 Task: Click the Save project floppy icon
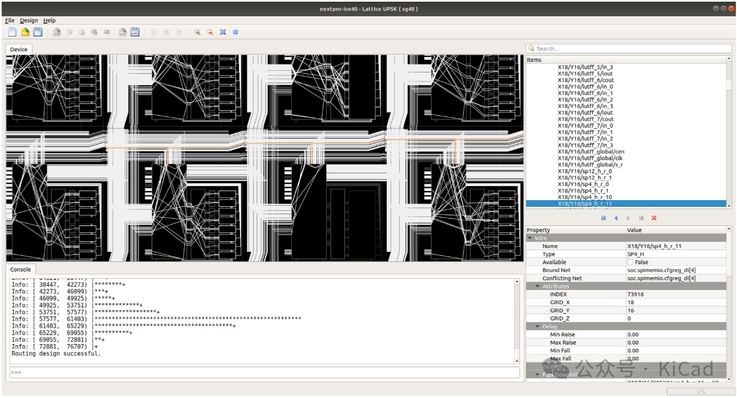tap(38, 32)
